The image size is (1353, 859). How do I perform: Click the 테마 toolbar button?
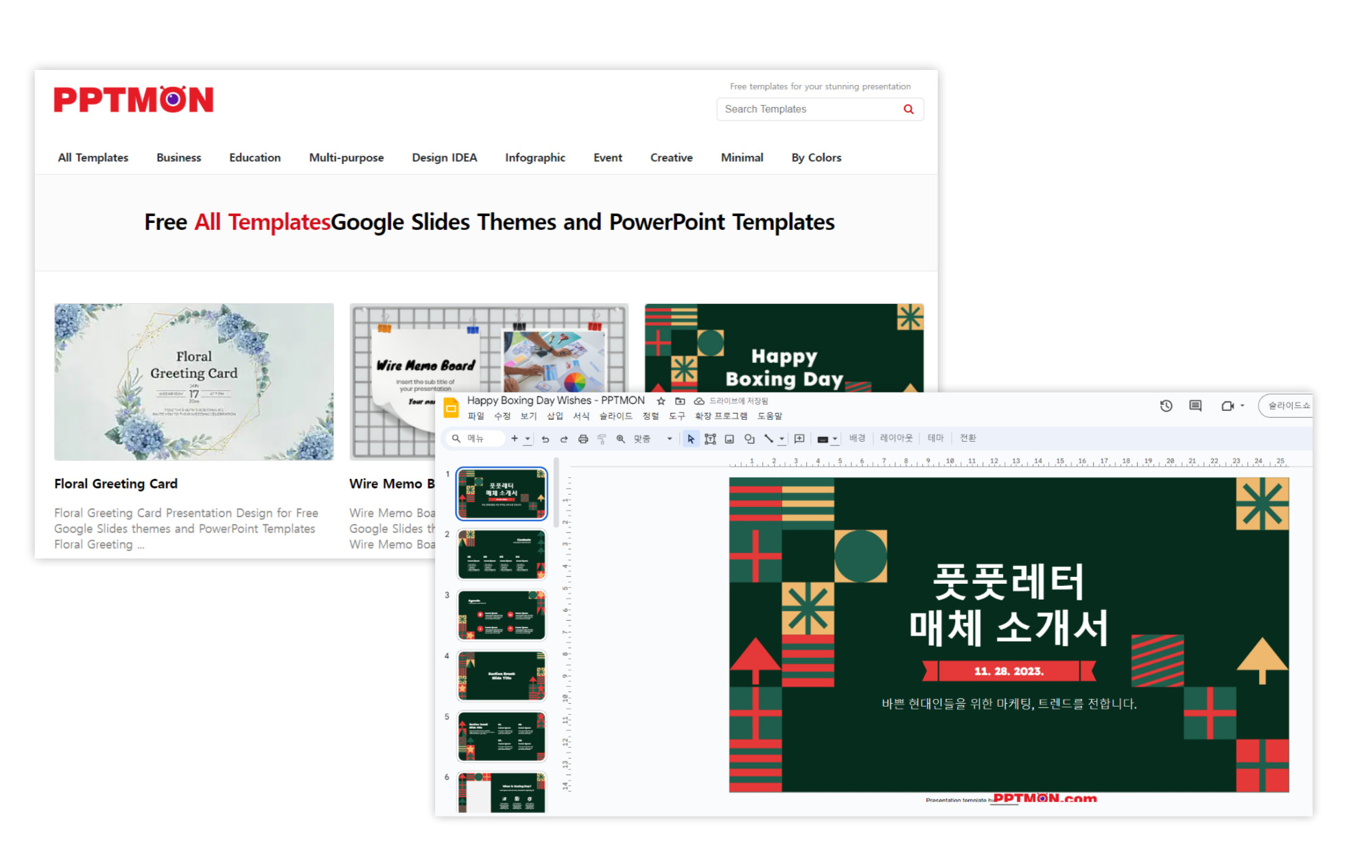(x=936, y=438)
